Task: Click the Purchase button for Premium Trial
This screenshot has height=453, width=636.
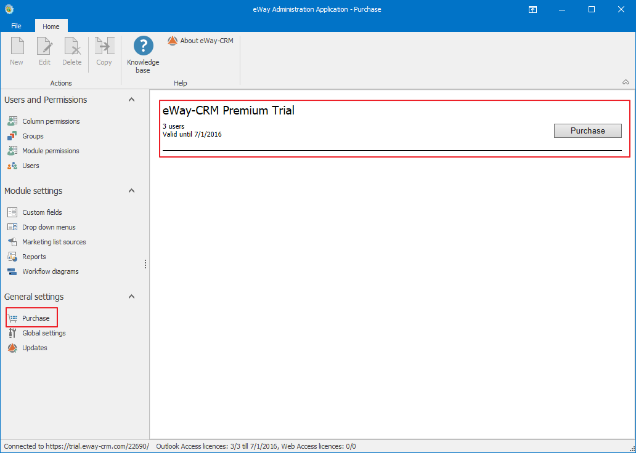Action: click(588, 131)
